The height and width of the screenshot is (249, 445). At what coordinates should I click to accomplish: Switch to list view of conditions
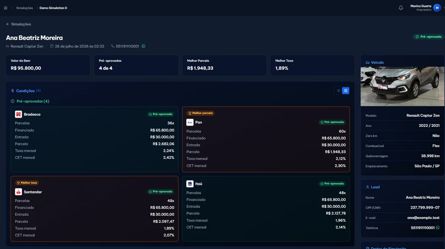338,91
